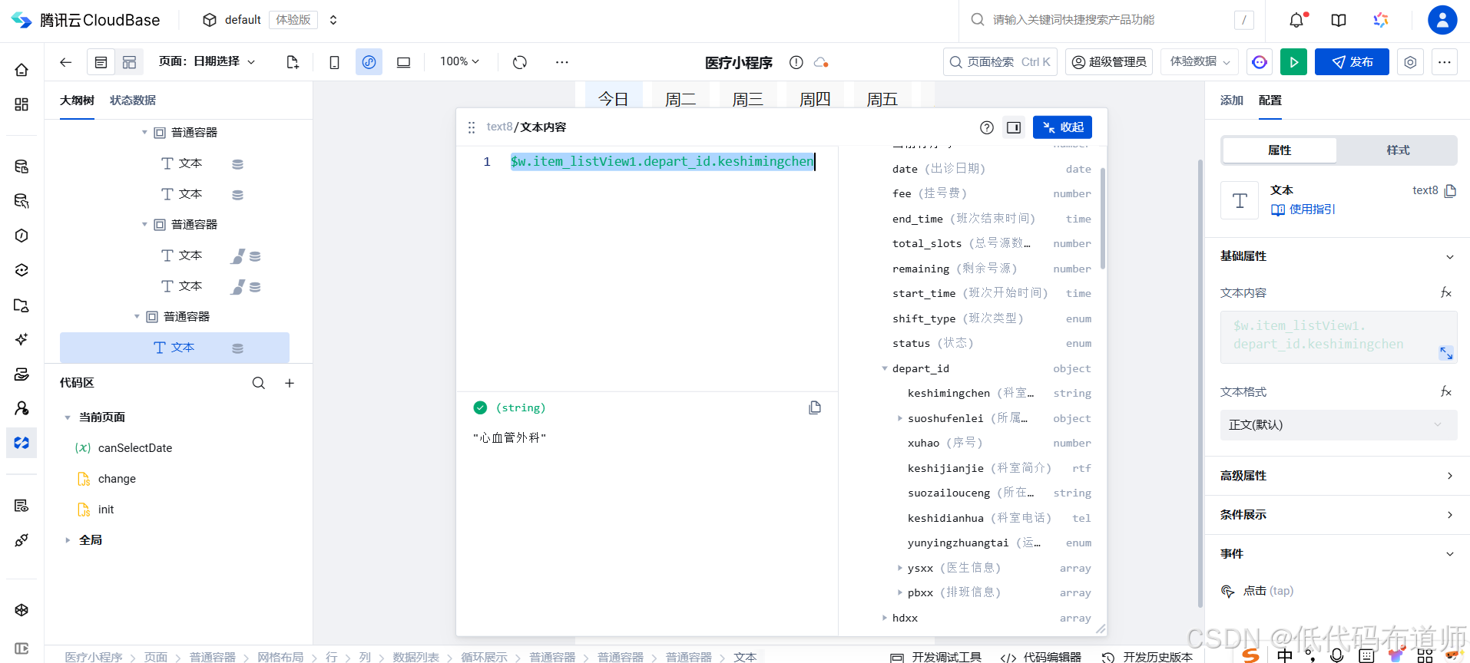Select the mini program preview icon
The image size is (1470, 663).
point(369,62)
